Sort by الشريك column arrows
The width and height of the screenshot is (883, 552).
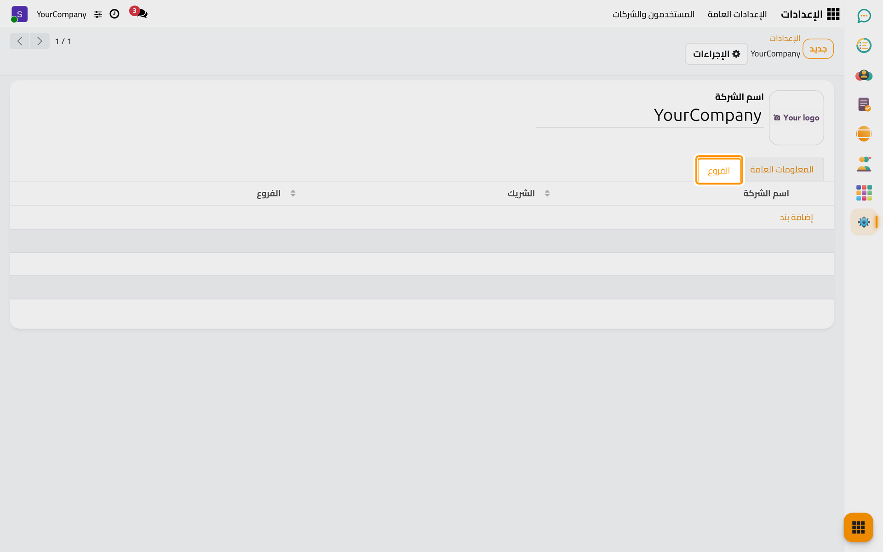pos(547,193)
